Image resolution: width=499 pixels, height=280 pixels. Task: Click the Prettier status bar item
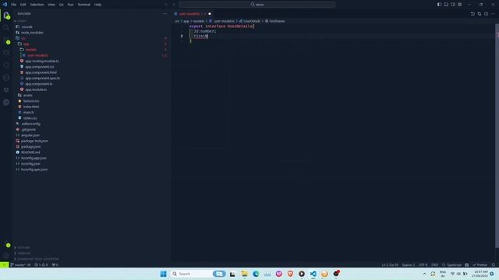[x=480, y=264]
